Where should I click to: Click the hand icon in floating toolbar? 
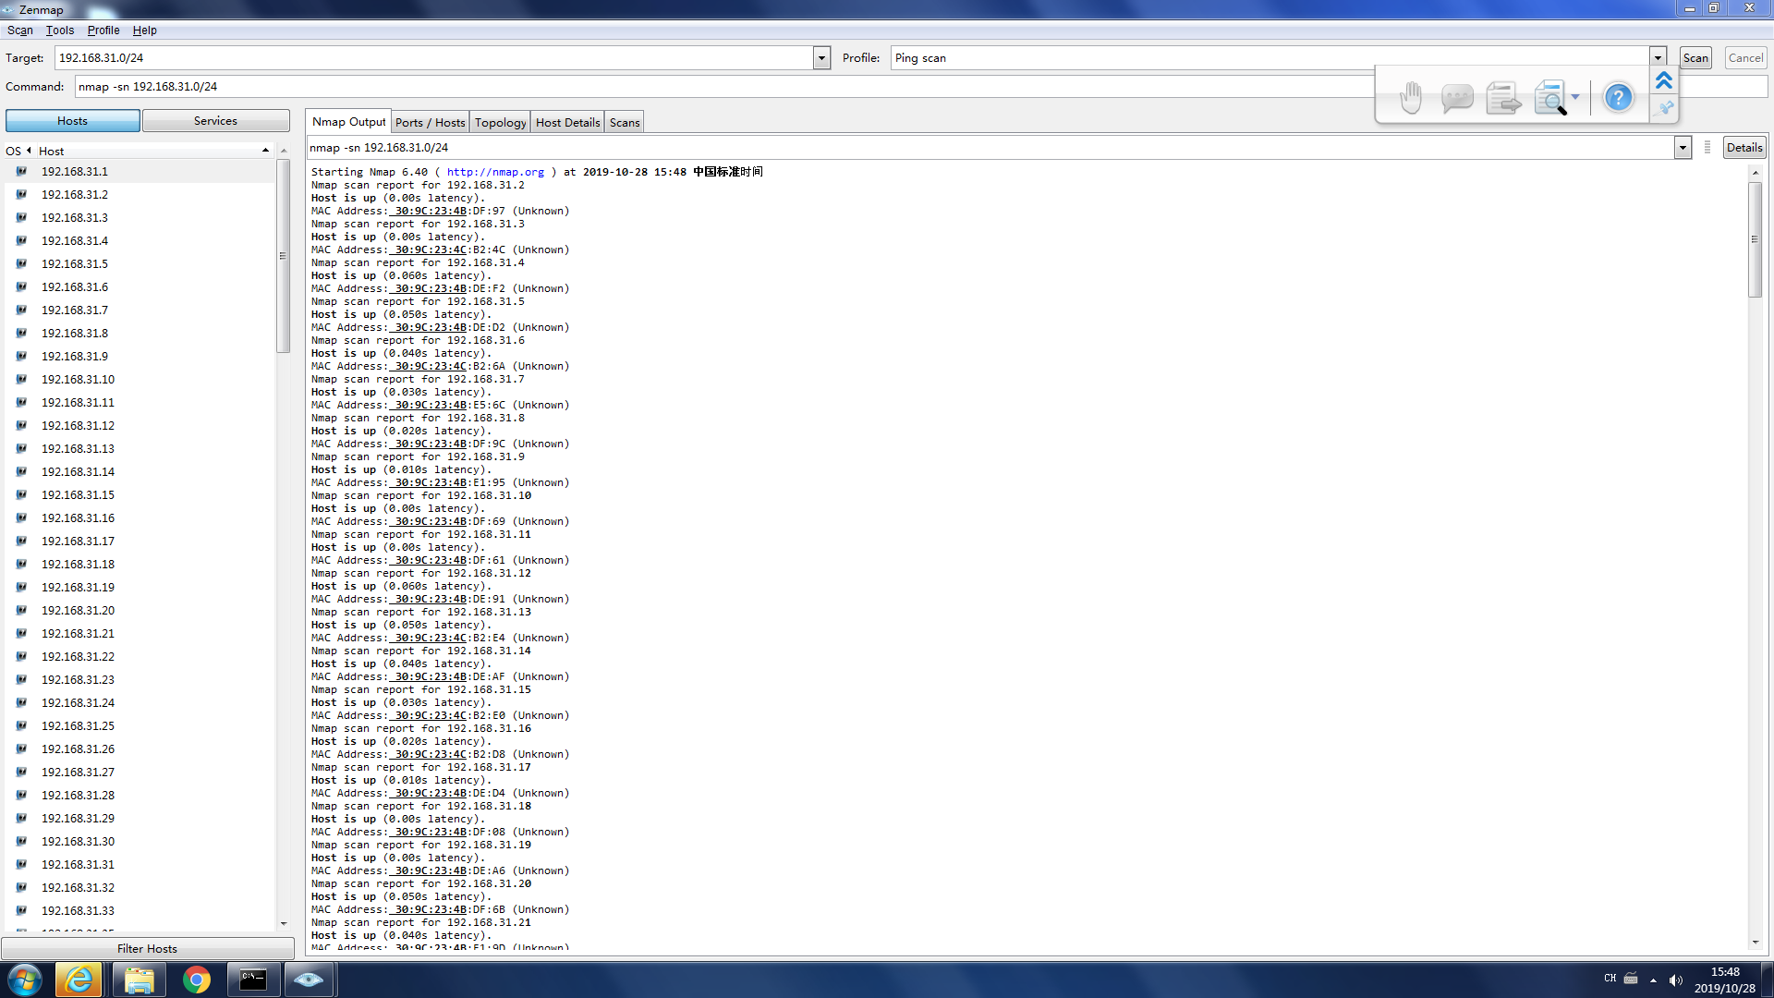1410,97
